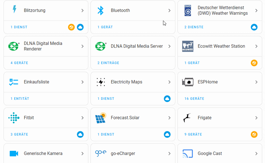The image size is (265, 163).
Task: Click the Deutscher Wetterdienst DWD logo
Action: pos(188,10)
